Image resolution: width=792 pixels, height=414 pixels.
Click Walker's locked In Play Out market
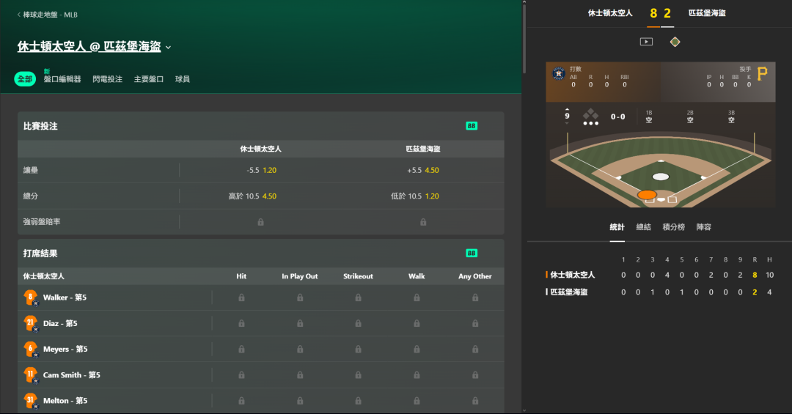pyautogui.click(x=300, y=298)
